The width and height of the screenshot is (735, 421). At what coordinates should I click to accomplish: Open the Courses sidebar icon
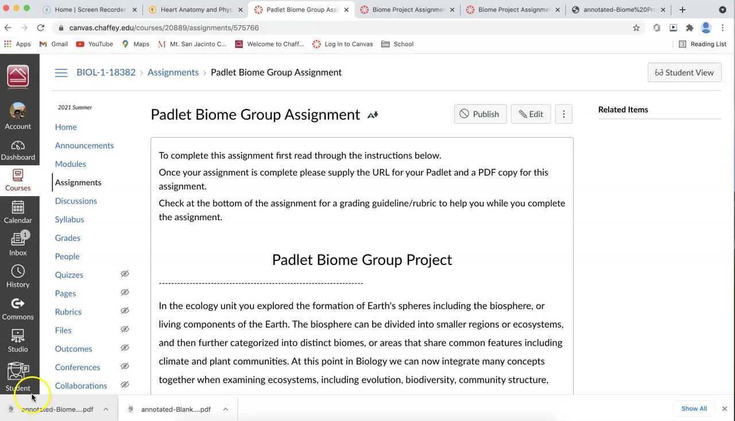(17, 178)
